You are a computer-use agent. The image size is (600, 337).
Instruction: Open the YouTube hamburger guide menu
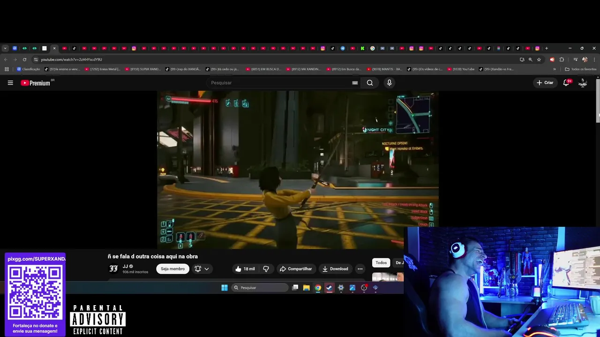click(10, 83)
